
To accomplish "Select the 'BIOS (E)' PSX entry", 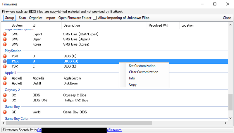I will [70, 66].
